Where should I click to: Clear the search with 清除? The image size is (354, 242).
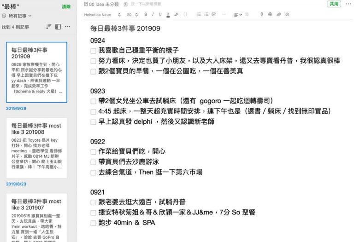(66, 7)
